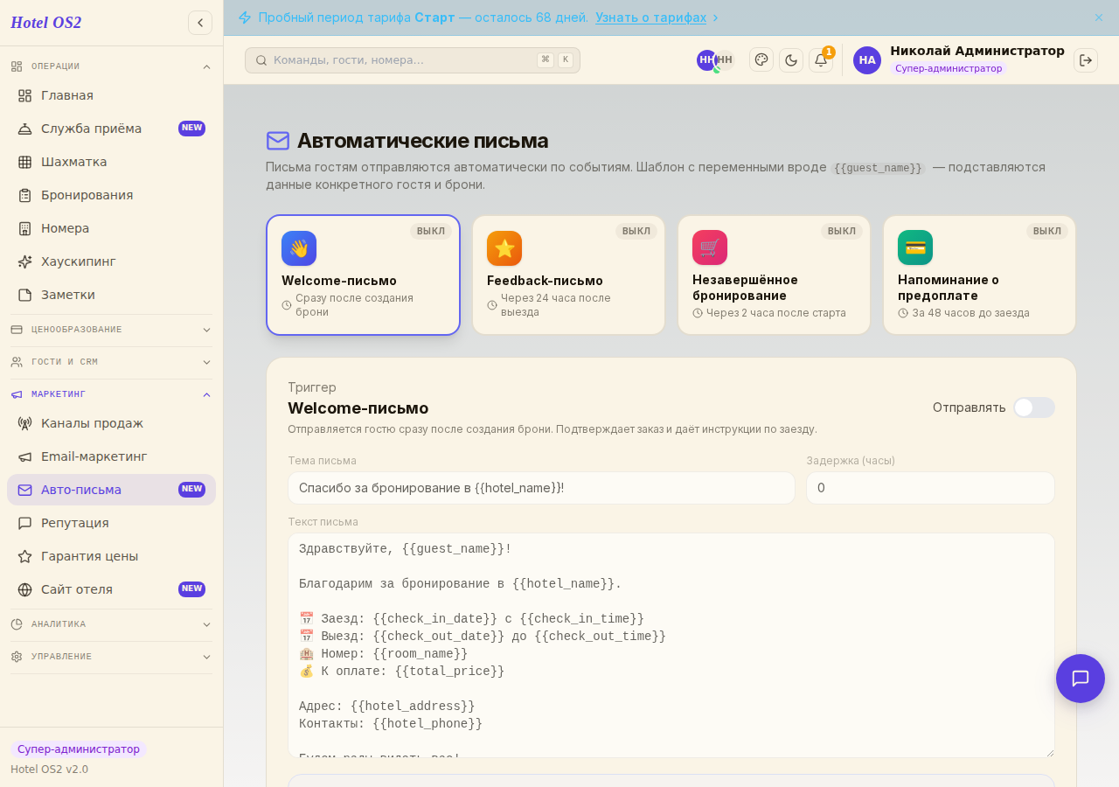This screenshot has height=787, width=1119.
Task: Open Репутация in the sidebar
Action: 111,523
